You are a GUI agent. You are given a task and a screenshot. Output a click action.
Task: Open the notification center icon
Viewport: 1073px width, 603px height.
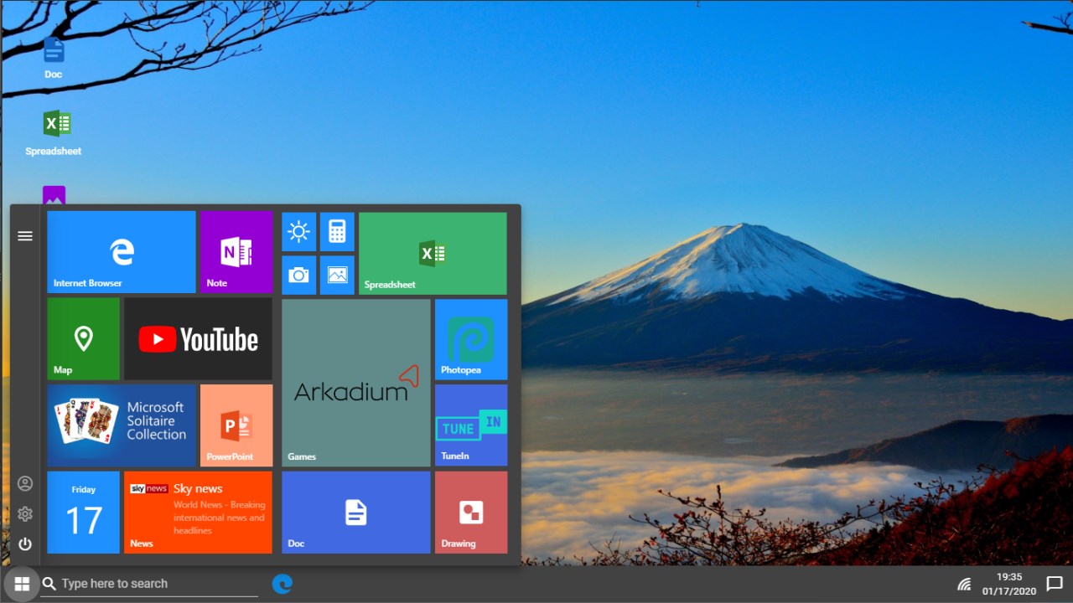pyautogui.click(x=1055, y=584)
